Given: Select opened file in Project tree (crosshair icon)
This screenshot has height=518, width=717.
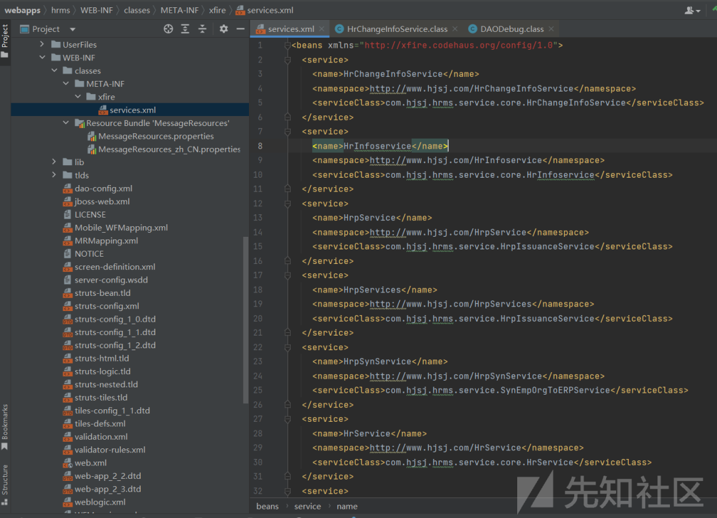Looking at the screenshot, I should 168,29.
